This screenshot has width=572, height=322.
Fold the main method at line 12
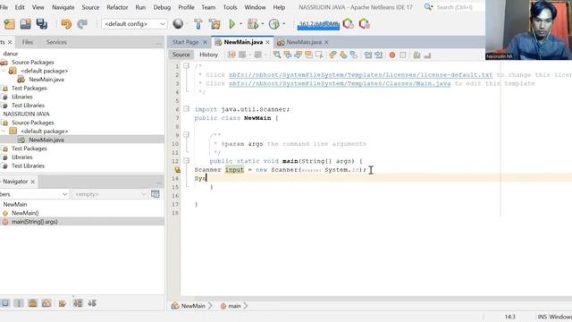click(186, 160)
